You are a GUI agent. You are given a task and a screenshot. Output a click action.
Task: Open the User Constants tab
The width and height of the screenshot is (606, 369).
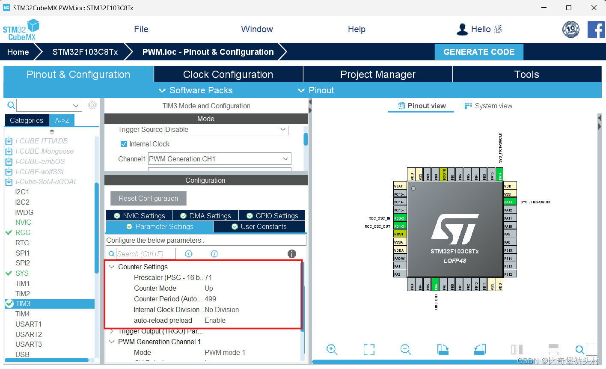(x=259, y=226)
